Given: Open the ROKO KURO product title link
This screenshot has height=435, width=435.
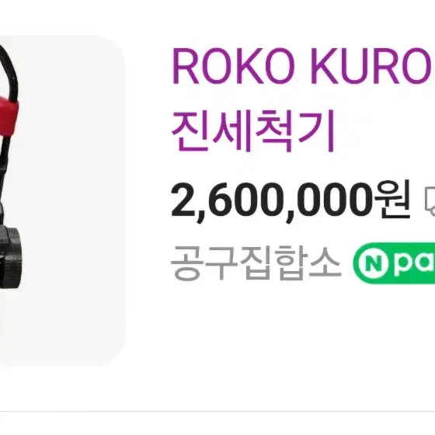Looking at the screenshot, I should click(x=301, y=99).
